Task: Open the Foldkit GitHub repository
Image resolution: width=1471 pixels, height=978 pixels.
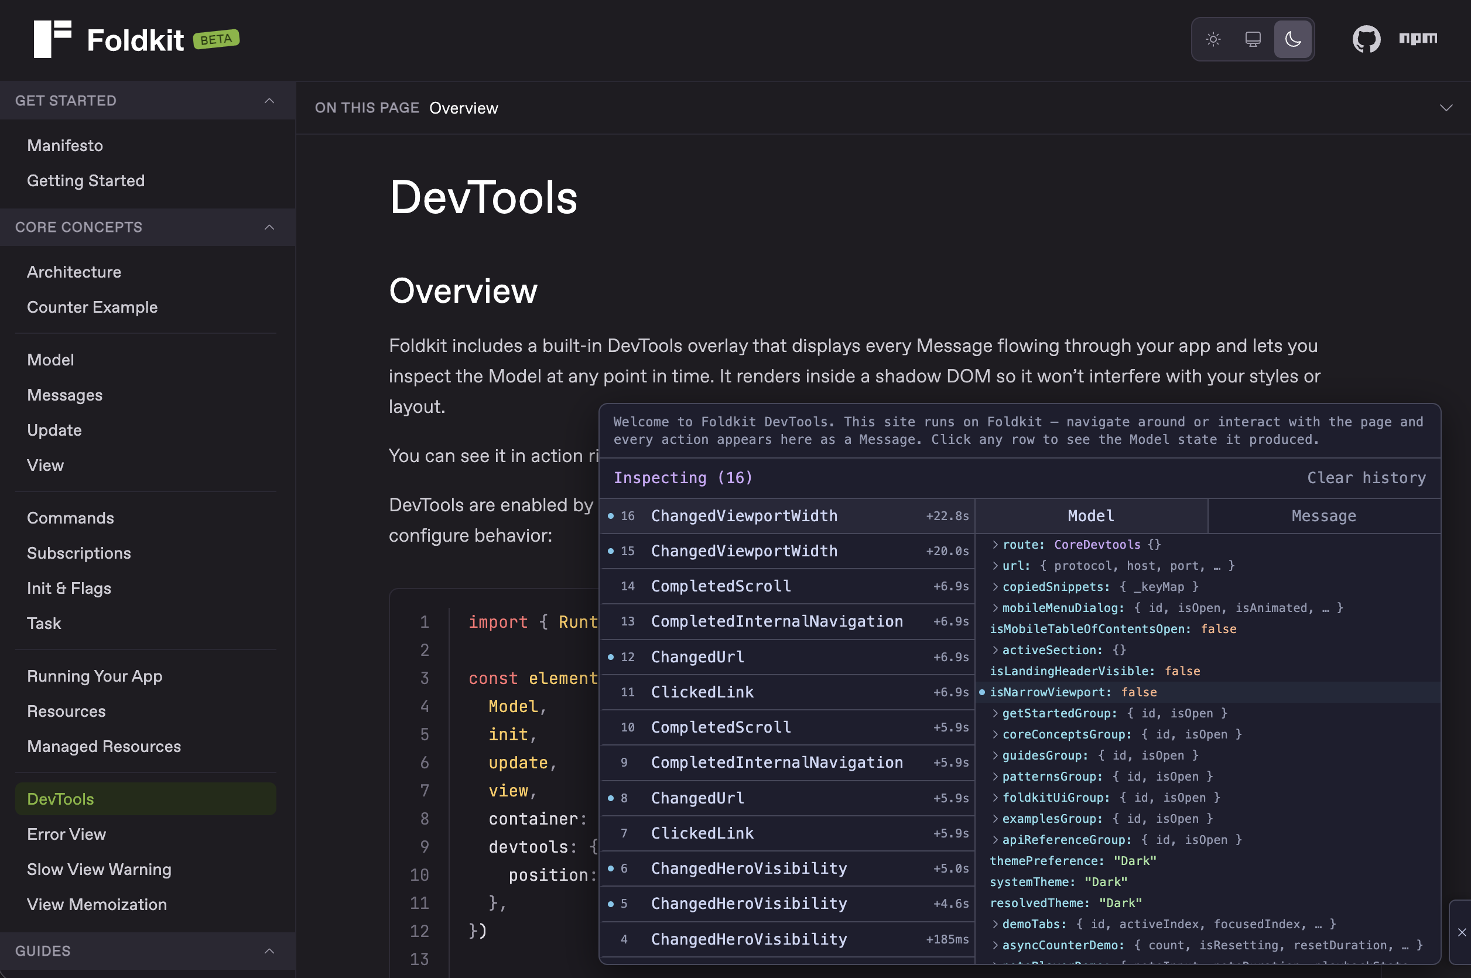Action: coord(1367,39)
